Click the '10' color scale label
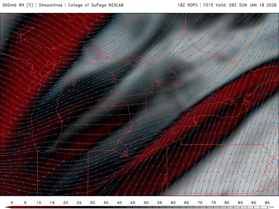 pos(39,203)
